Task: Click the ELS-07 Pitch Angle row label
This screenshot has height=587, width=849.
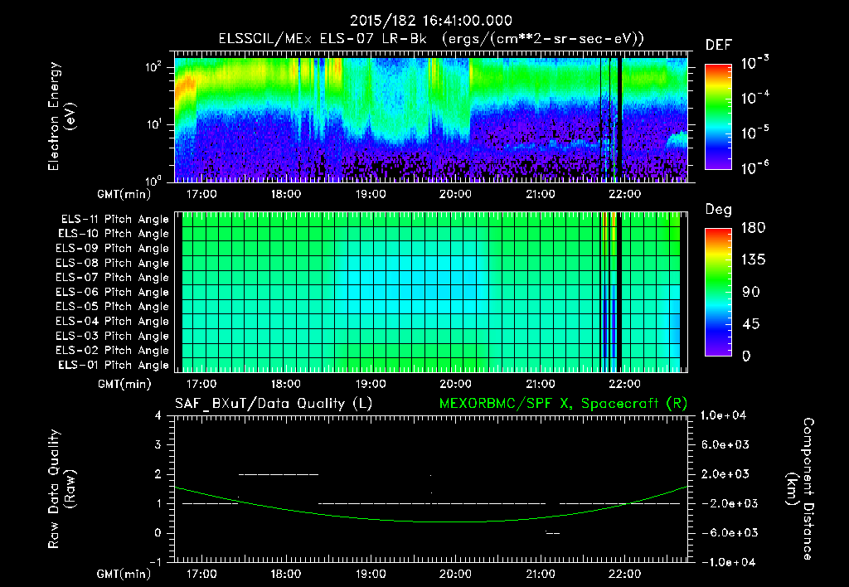Action: tap(112, 278)
